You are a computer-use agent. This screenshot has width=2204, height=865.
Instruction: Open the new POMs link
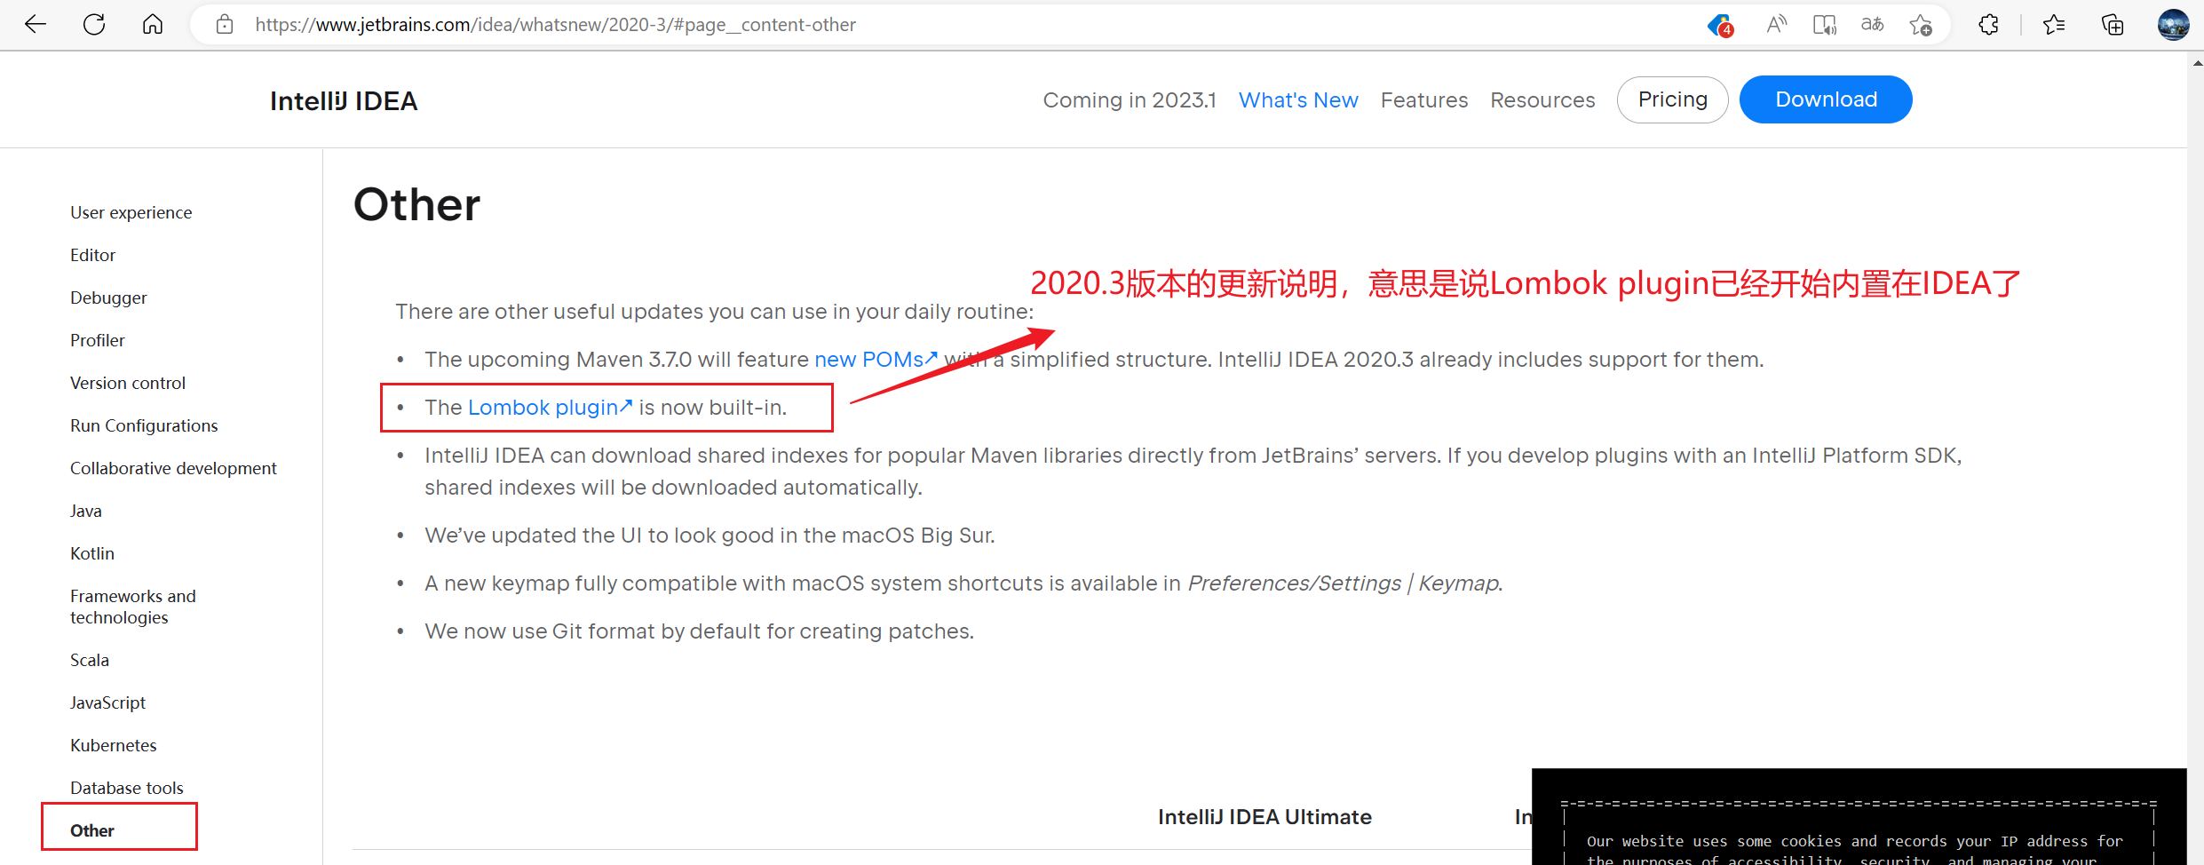click(x=876, y=360)
